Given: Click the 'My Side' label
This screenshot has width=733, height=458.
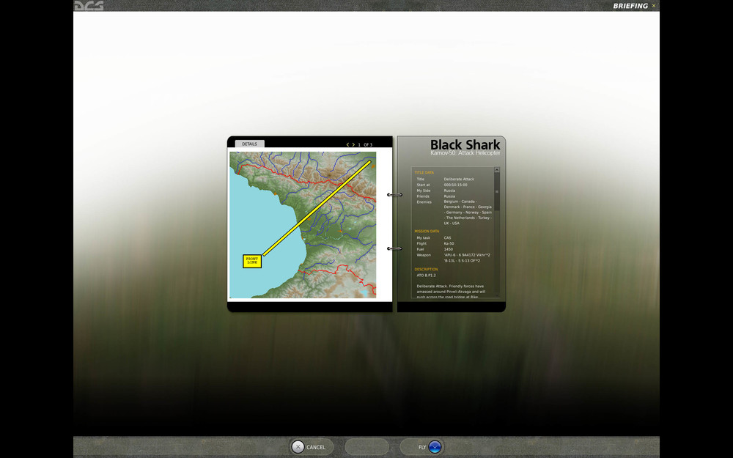Looking at the screenshot, I should point(423,191).
